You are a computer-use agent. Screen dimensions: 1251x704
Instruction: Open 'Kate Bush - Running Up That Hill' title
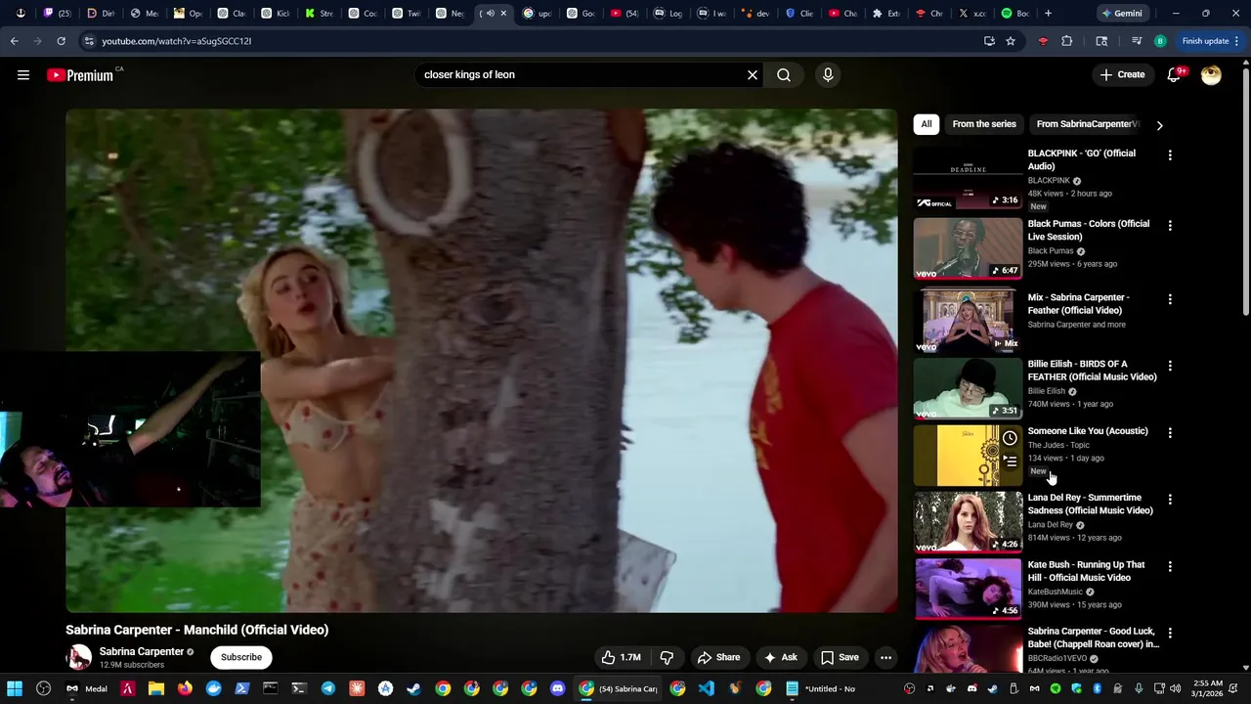pos(1086,571)
